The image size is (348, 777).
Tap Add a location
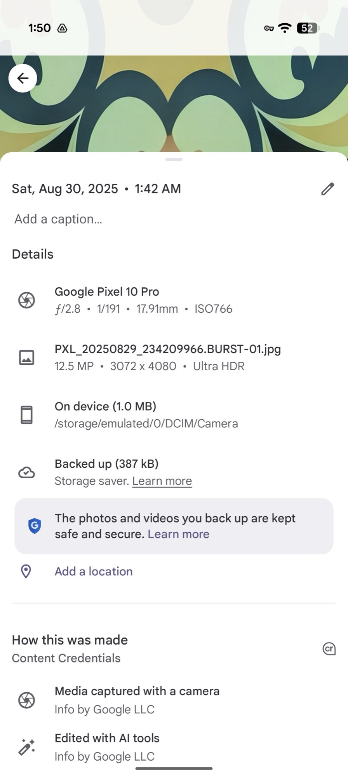click(94, 571)
